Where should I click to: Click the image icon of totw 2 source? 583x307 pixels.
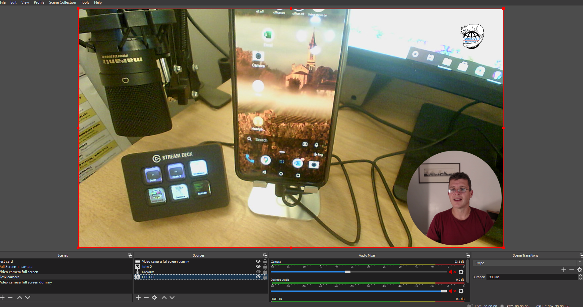click(x=137, y=266)
